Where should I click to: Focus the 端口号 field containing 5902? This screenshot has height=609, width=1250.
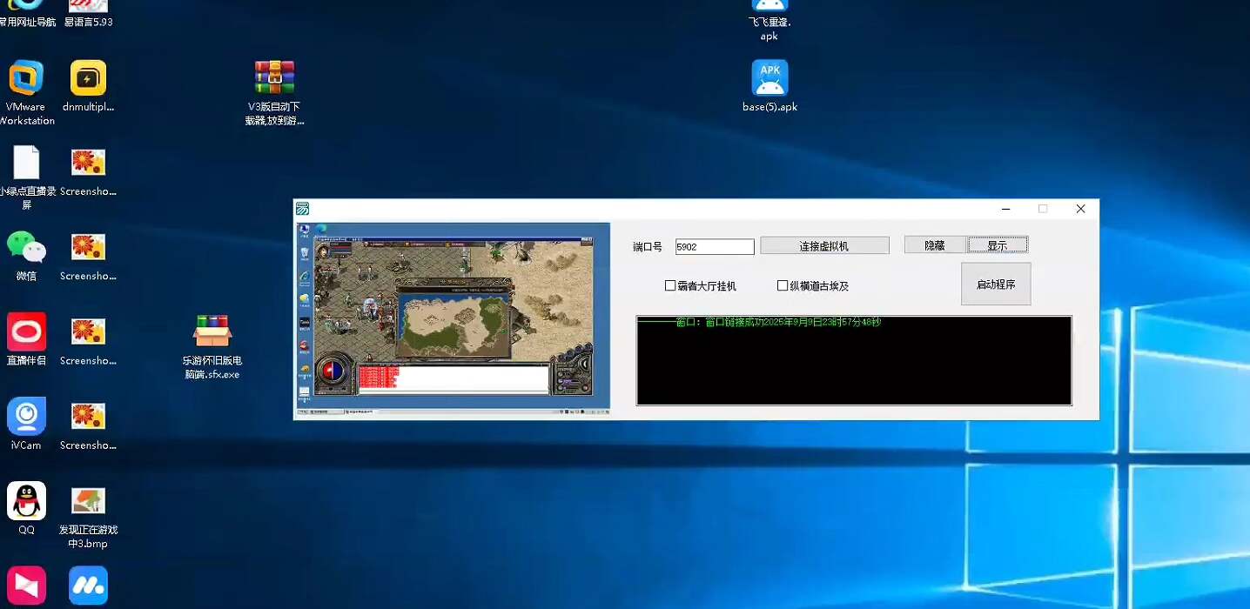pyautogui.click(x=715, y=247)
